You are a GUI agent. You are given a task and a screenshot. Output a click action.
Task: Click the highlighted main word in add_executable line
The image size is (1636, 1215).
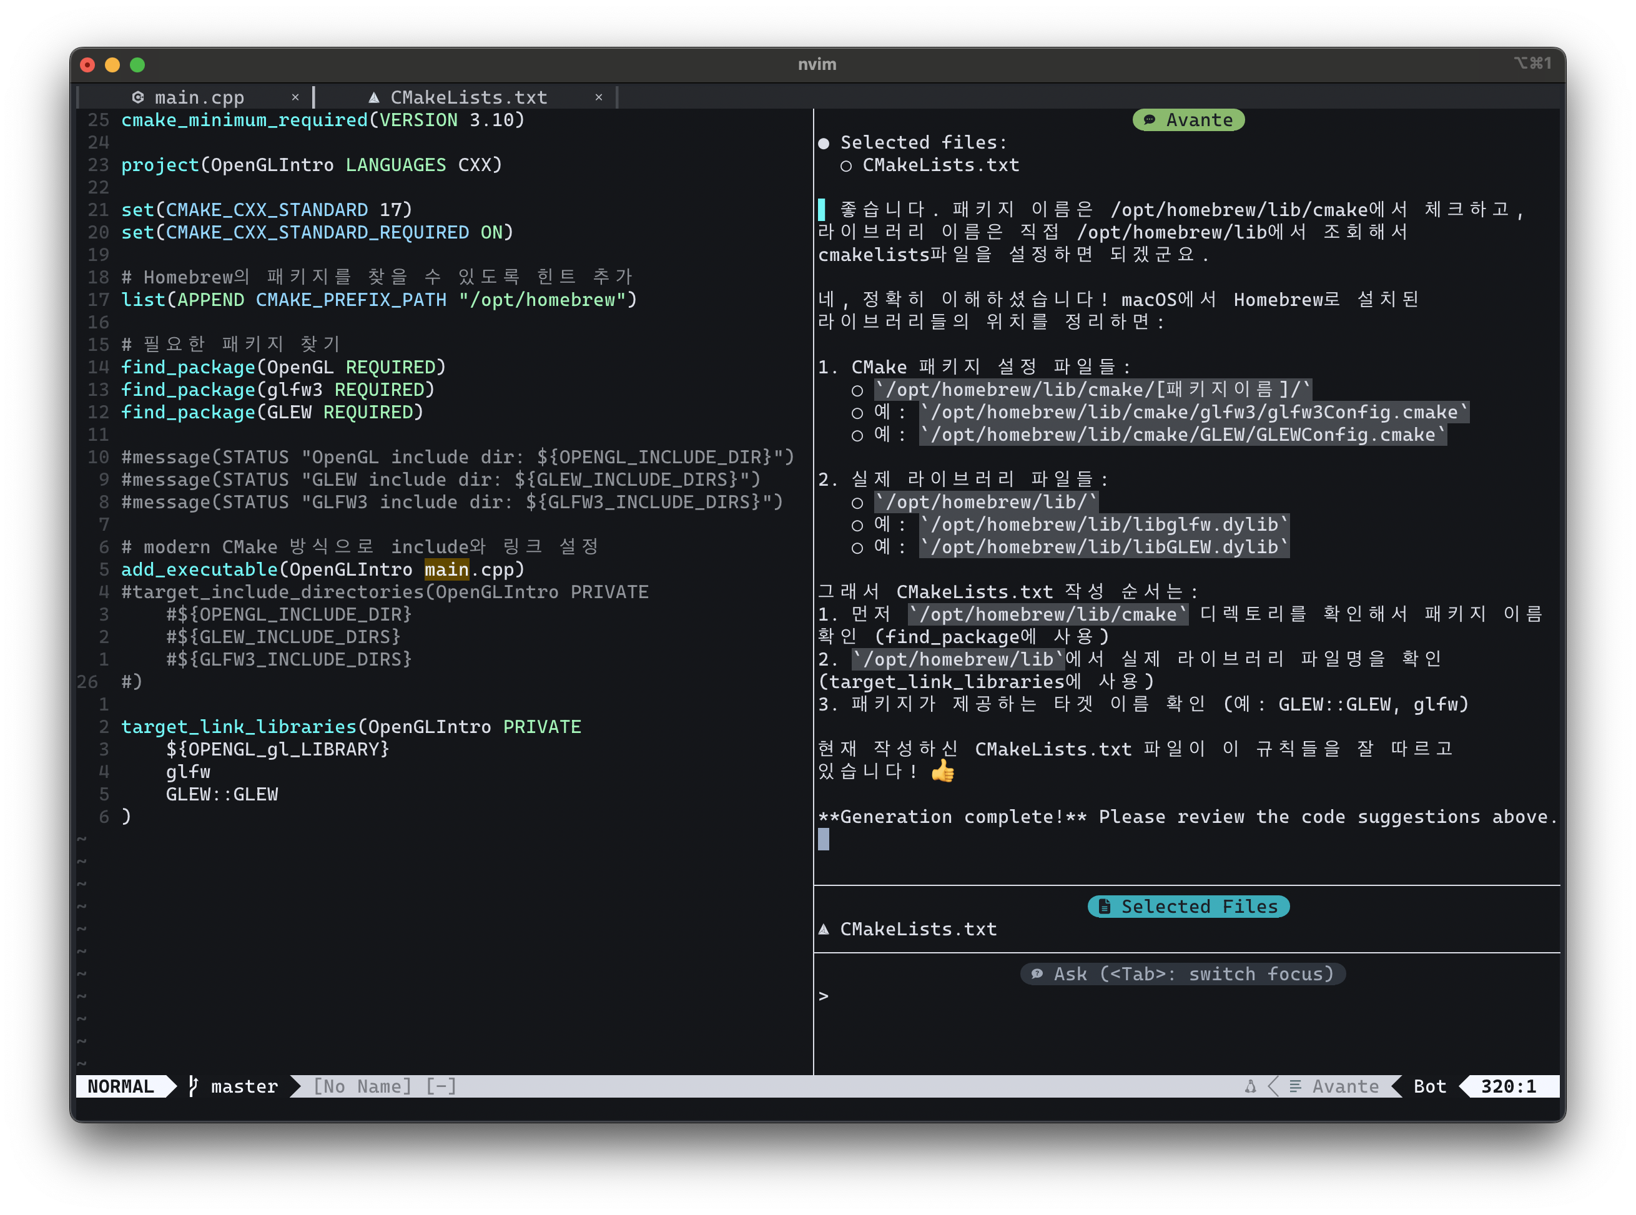point(446,569)
